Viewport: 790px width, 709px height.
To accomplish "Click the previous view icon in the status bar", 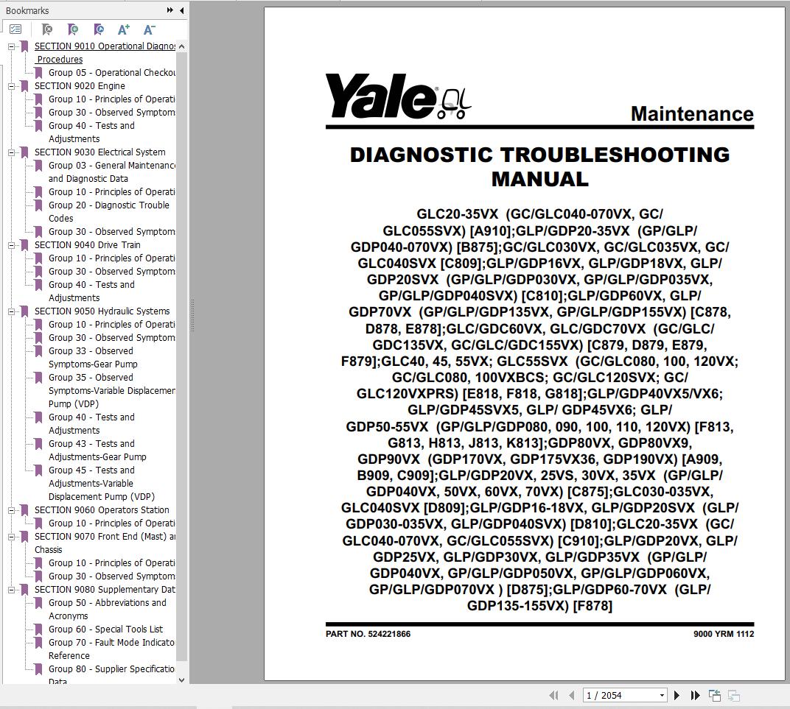I will [x=714, y=696].
